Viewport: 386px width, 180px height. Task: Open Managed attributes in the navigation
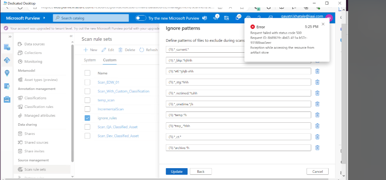pos(40,116)
